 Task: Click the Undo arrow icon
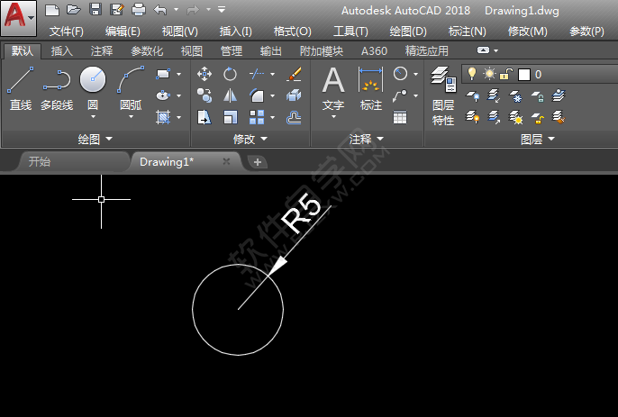pyautogui.click(x=160, y=10)
